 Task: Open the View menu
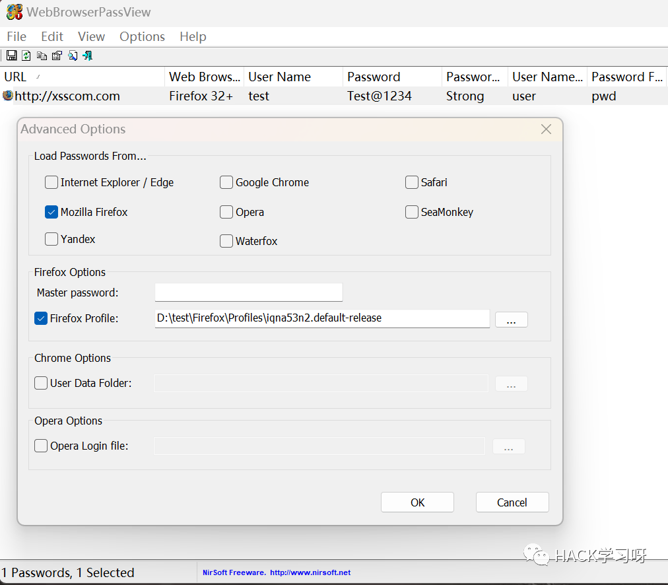tap(91, 36)
